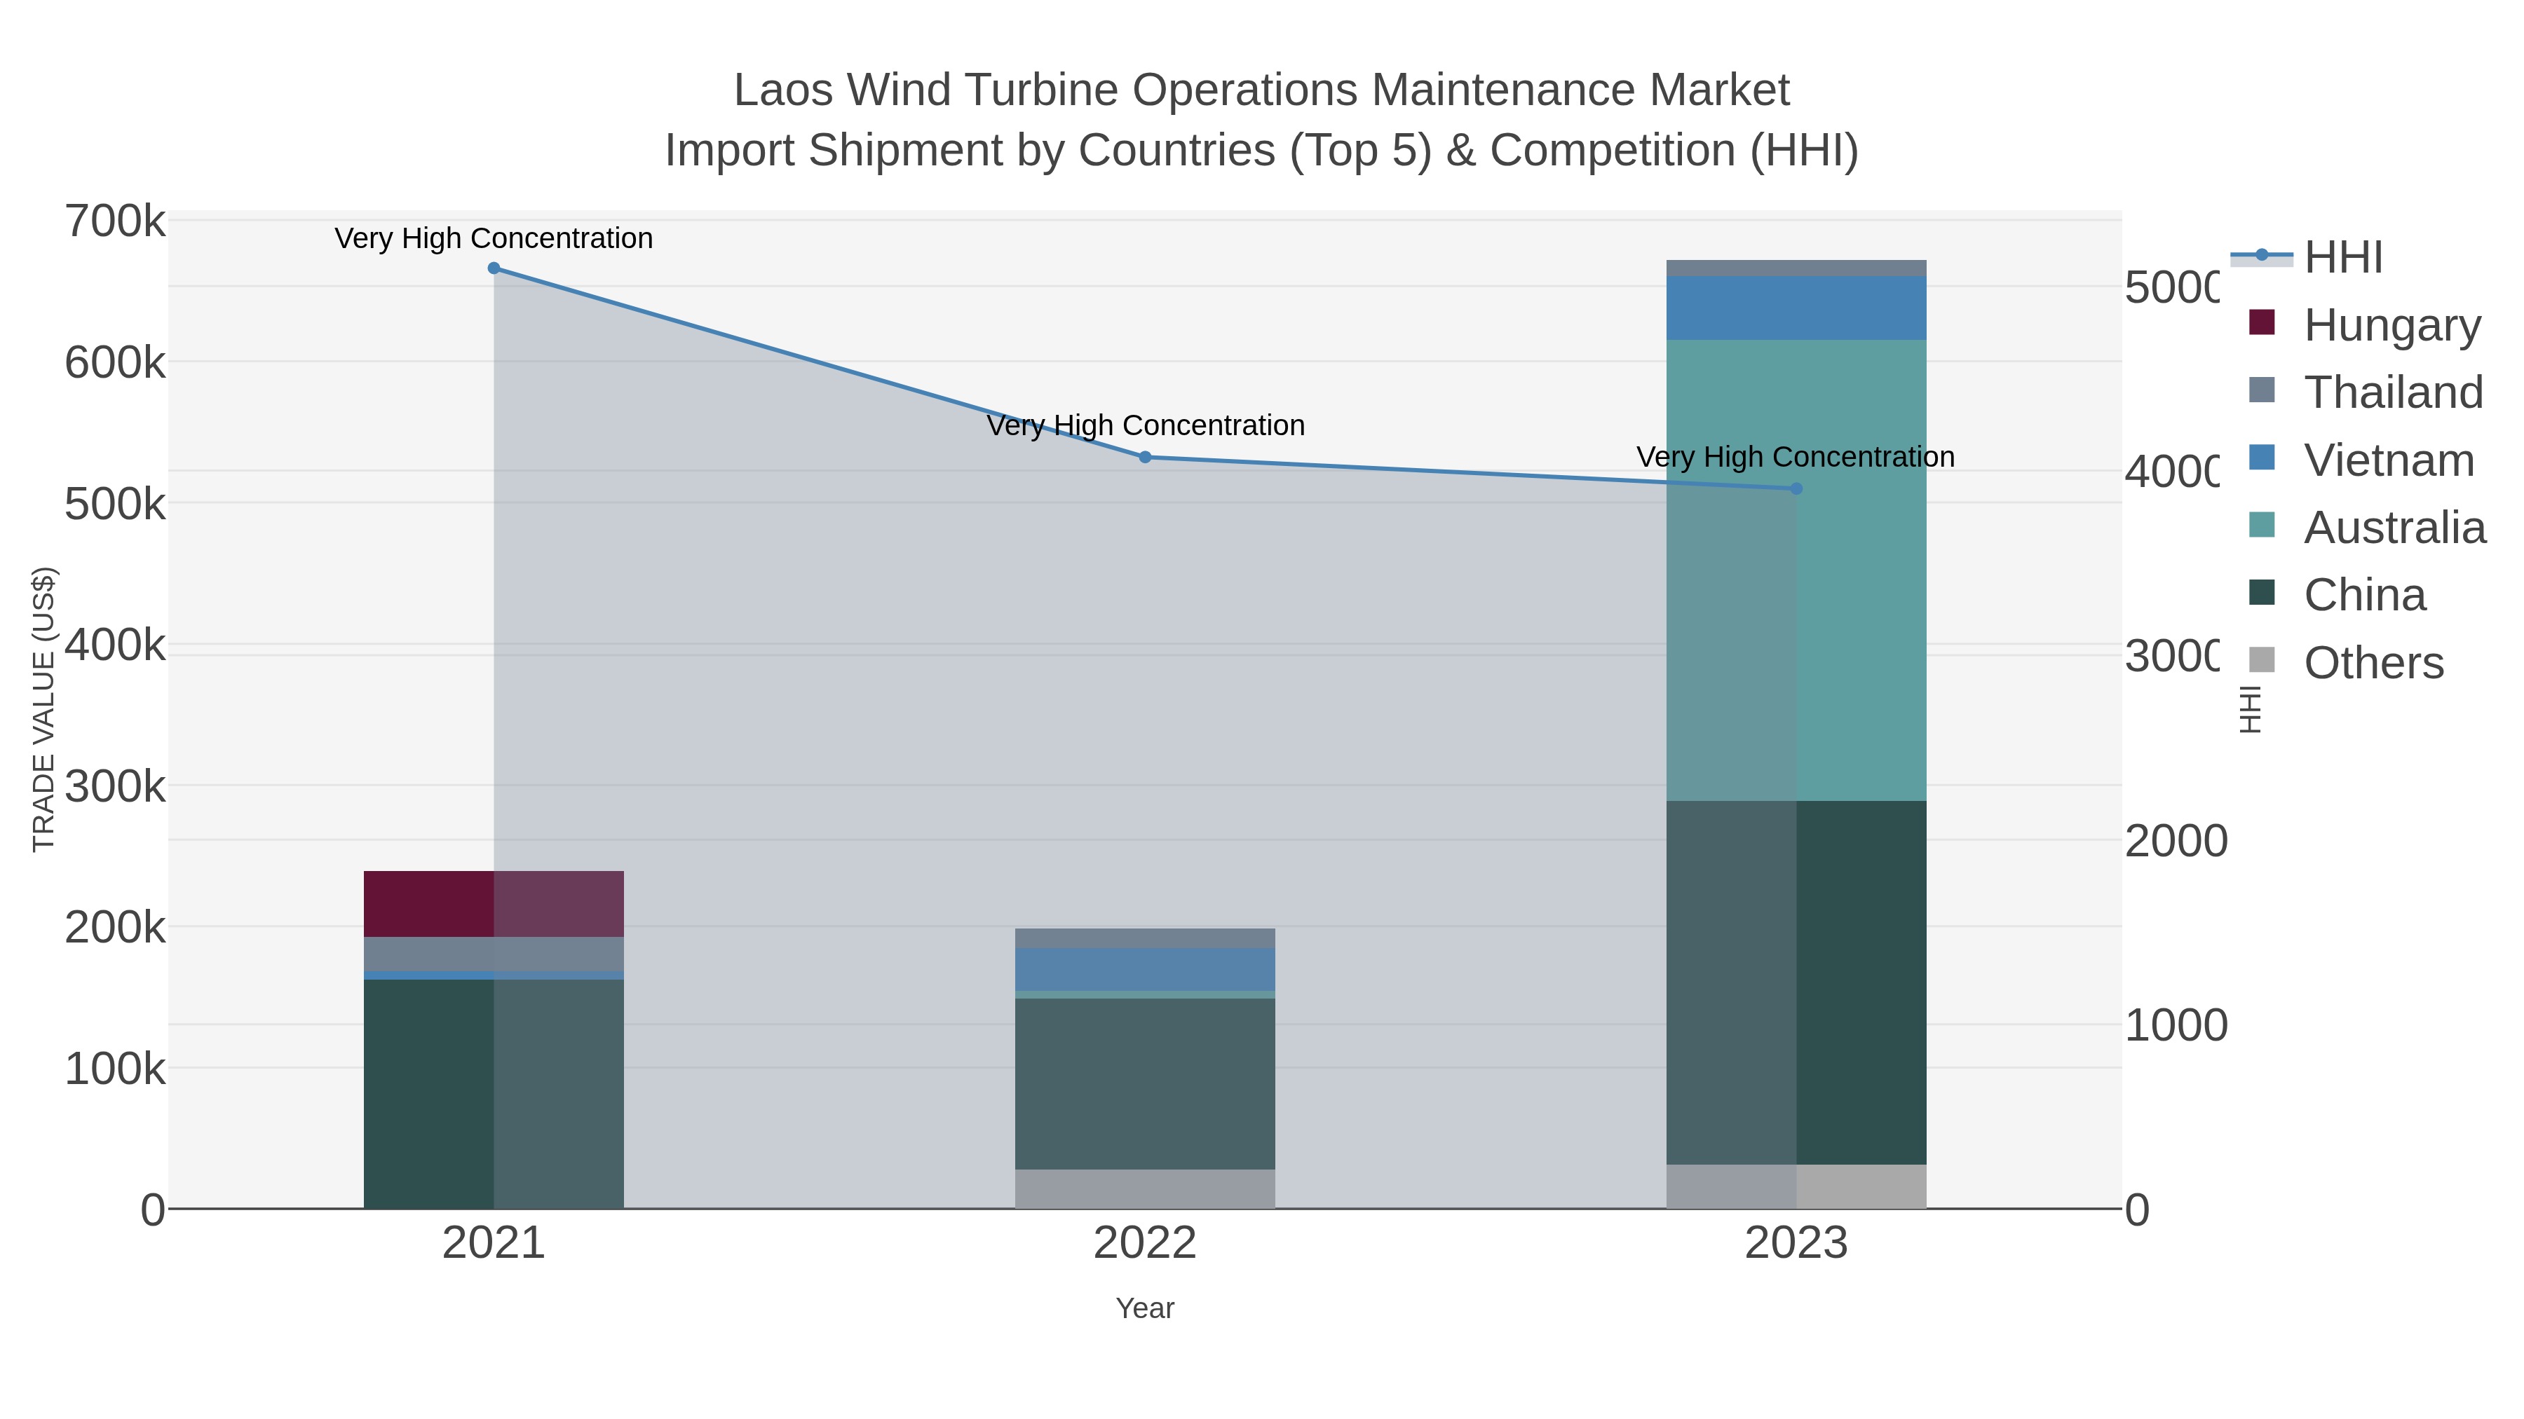2524x1419 pixels.
Task: Click the HHI line marker for 2021
Action: tap(494, 268)
